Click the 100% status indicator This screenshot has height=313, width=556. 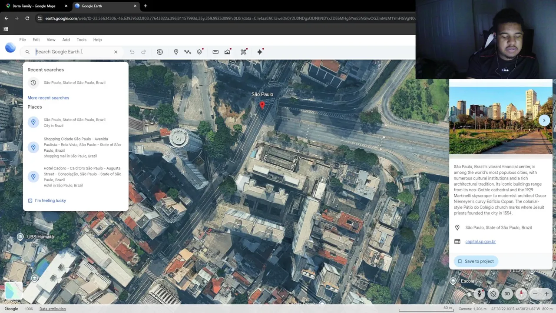point(29,309)
